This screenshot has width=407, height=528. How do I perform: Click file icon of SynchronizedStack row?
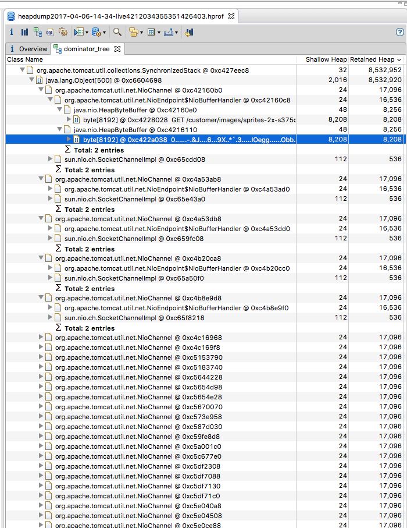click(30, 70)
